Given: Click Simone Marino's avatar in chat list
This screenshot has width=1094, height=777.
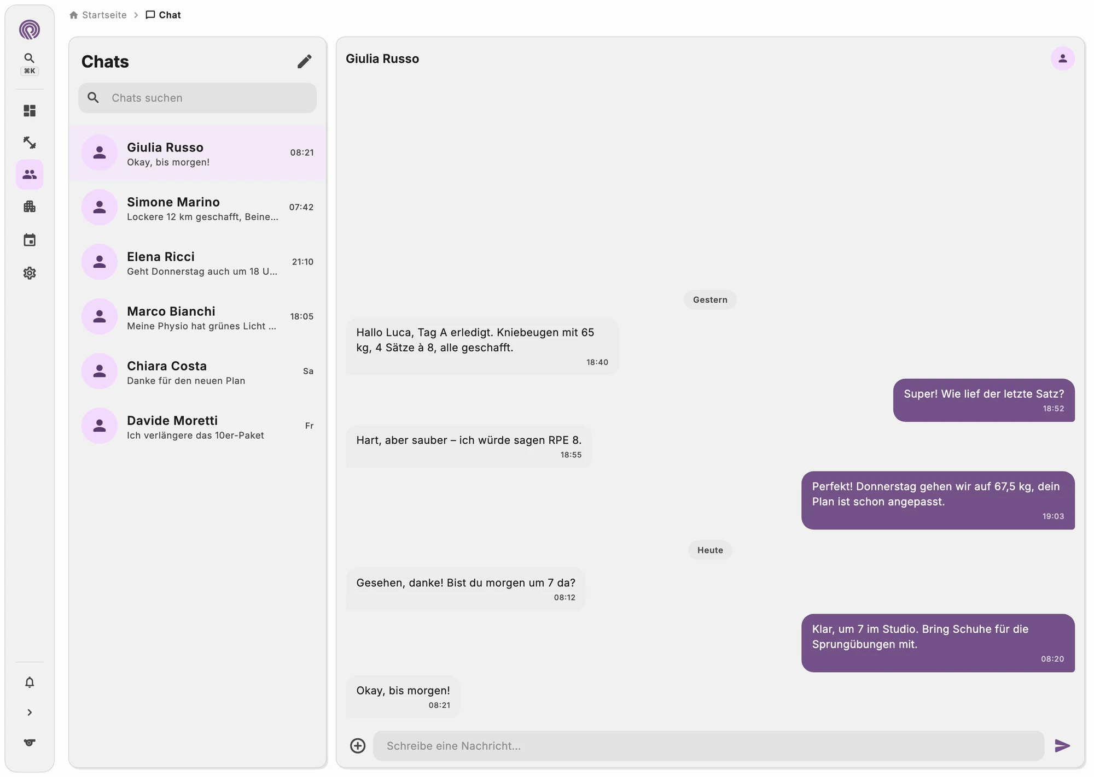Looking at the screenshot, I should coord(100,207).
